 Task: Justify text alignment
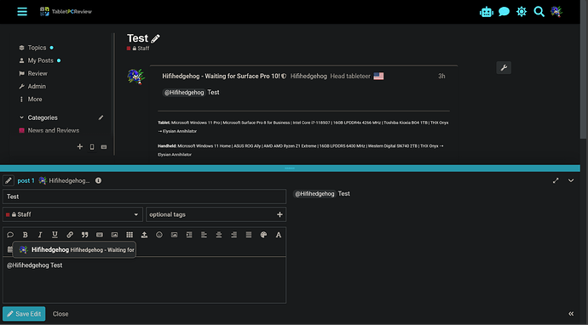coord(249,235)
